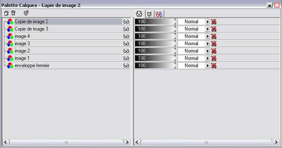Adjust opacity slider of image 4
The width and height of the screenshot is (282, 148).
tap(156, 36)
